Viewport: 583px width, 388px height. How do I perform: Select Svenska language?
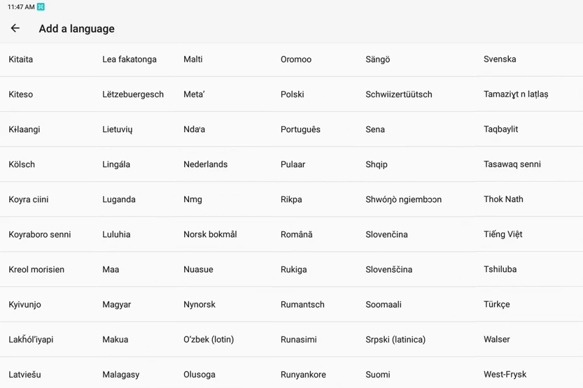[x=500, y=59]
